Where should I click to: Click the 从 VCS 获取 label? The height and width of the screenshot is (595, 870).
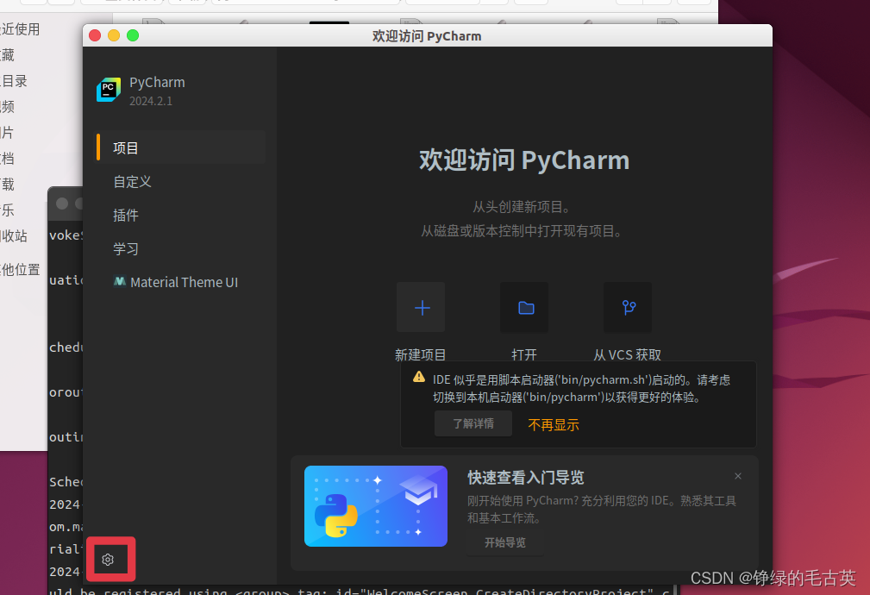(628, 354)
